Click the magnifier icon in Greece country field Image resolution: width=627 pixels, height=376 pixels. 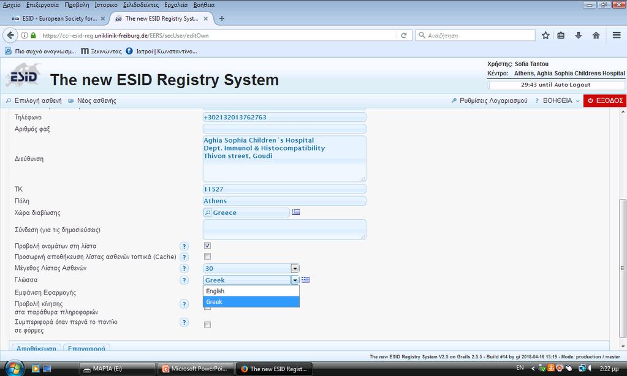point(208,212)
